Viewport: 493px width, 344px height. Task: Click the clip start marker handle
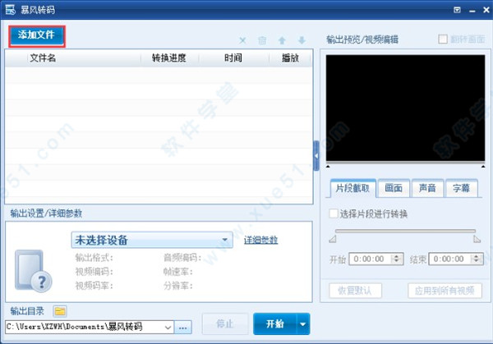pyautogui.click(x=333, y=240)
